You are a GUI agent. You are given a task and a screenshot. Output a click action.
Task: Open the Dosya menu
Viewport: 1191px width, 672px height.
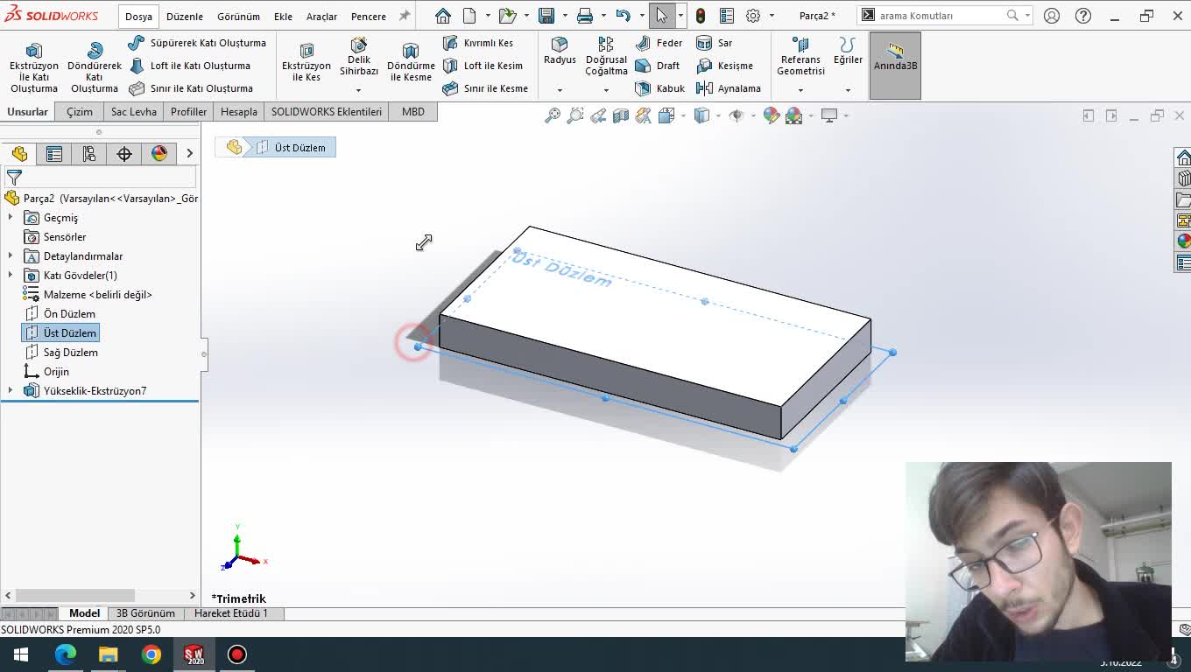coord(138,16)
